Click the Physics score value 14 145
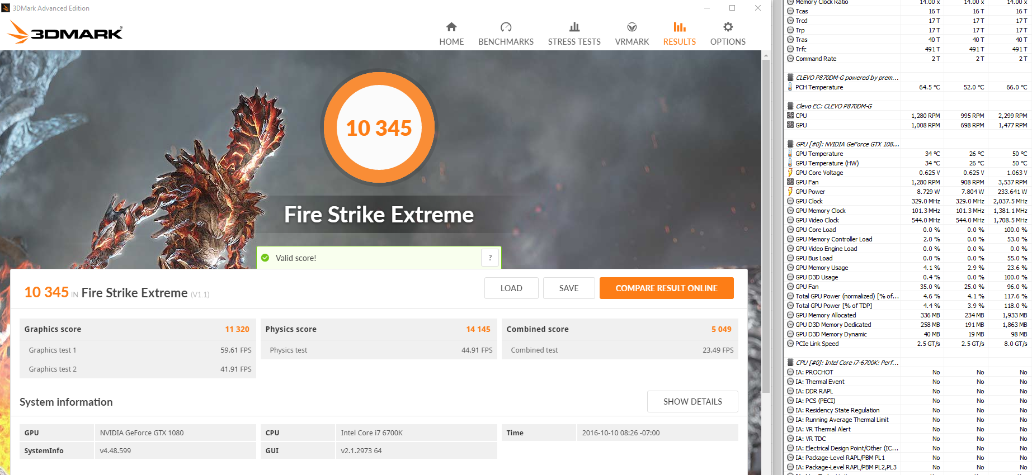 point(478,329)
